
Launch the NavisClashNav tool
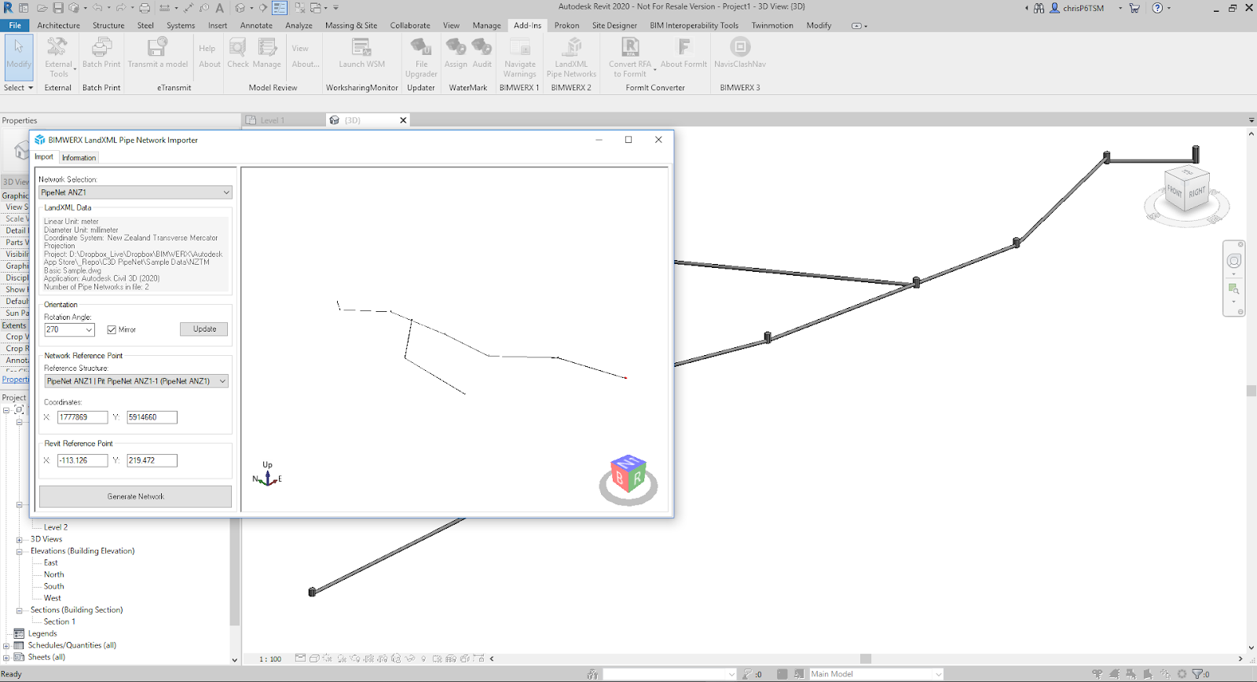click(x=740, y=53)
